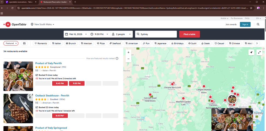Open For Businesses link

point(237,18)
